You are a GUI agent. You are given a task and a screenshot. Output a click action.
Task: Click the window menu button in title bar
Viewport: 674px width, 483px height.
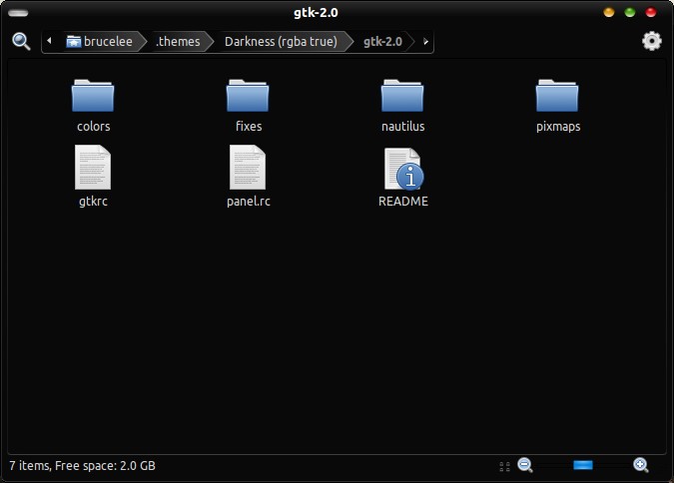click(x=18, y=13)
